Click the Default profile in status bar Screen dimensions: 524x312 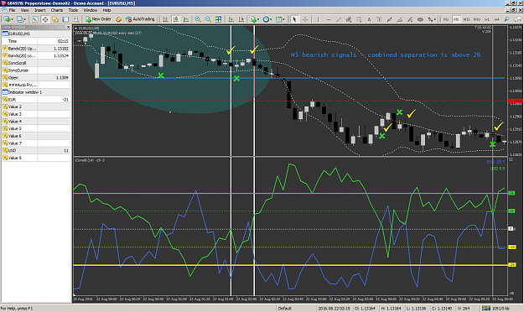(x=285, y=309)
